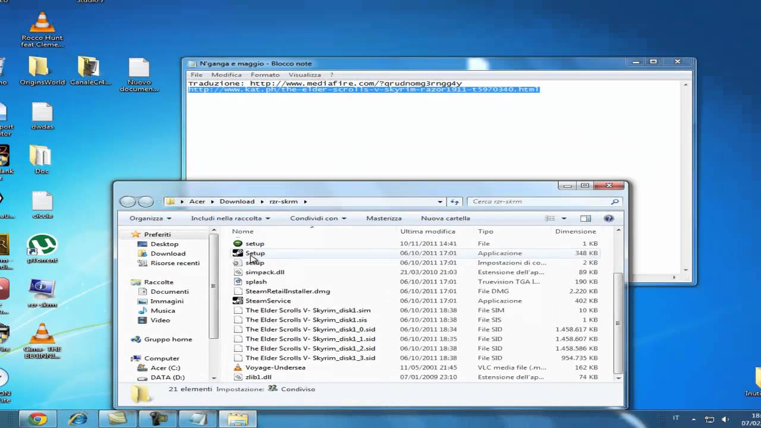Select the simpack.dll file icon
The width and height of the screenshot is (761, 428).
[238, 272]
